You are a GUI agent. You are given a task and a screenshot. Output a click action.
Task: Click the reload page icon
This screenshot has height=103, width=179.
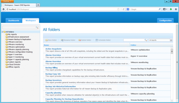click(x=124, y=9)
